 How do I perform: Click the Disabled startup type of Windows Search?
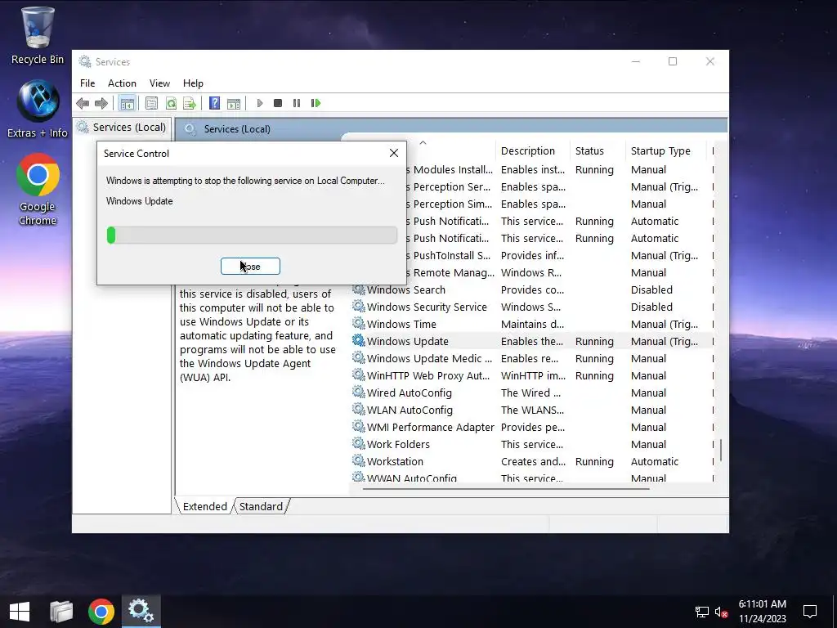(x=651, y=290)
